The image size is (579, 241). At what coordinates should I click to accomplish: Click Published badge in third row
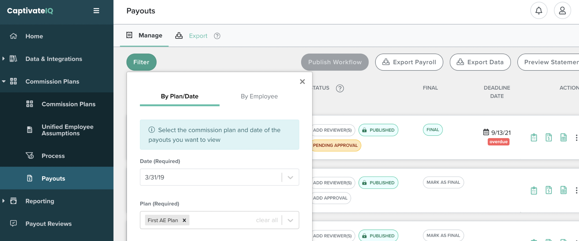(x=378, y=236)
